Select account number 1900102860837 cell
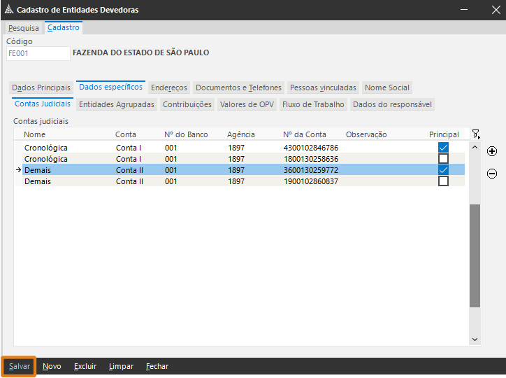 tap(311, 181)
